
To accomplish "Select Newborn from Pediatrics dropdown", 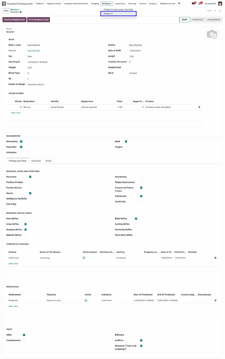I will (x=118, y=14).
